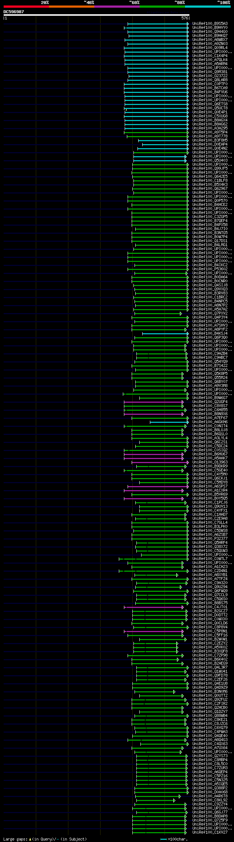This screenshot has height=842, width=234.
Task: Select the hit label UniRef100_Q09RL4
Action: tap(210, 48)
